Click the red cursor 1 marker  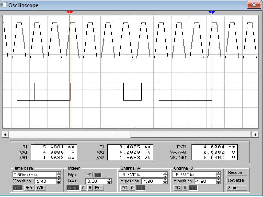coord(70,13)
